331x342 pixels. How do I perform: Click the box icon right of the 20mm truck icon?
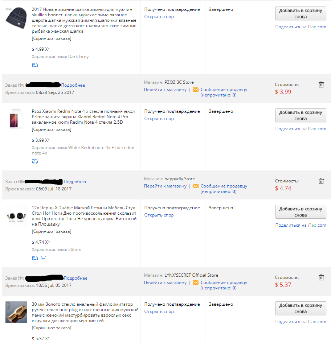pos(44,258)
